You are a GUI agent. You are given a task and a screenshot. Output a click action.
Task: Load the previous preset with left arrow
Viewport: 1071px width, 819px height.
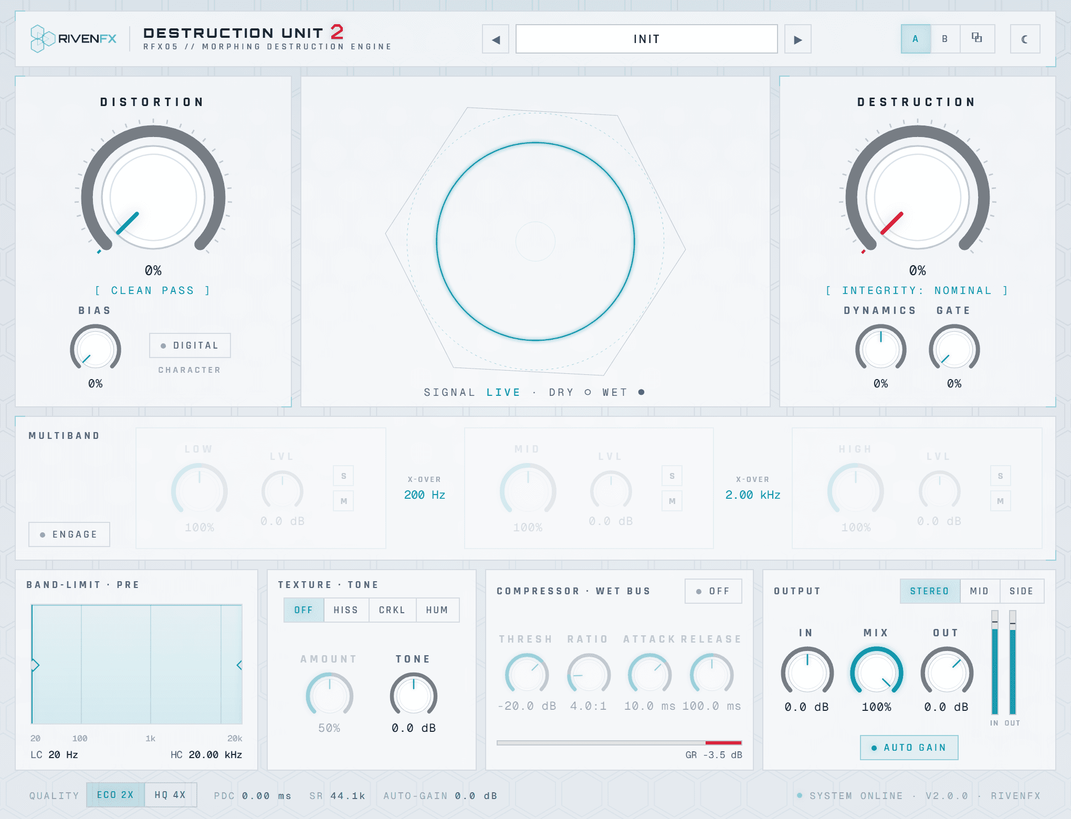(x=496, y=39)
